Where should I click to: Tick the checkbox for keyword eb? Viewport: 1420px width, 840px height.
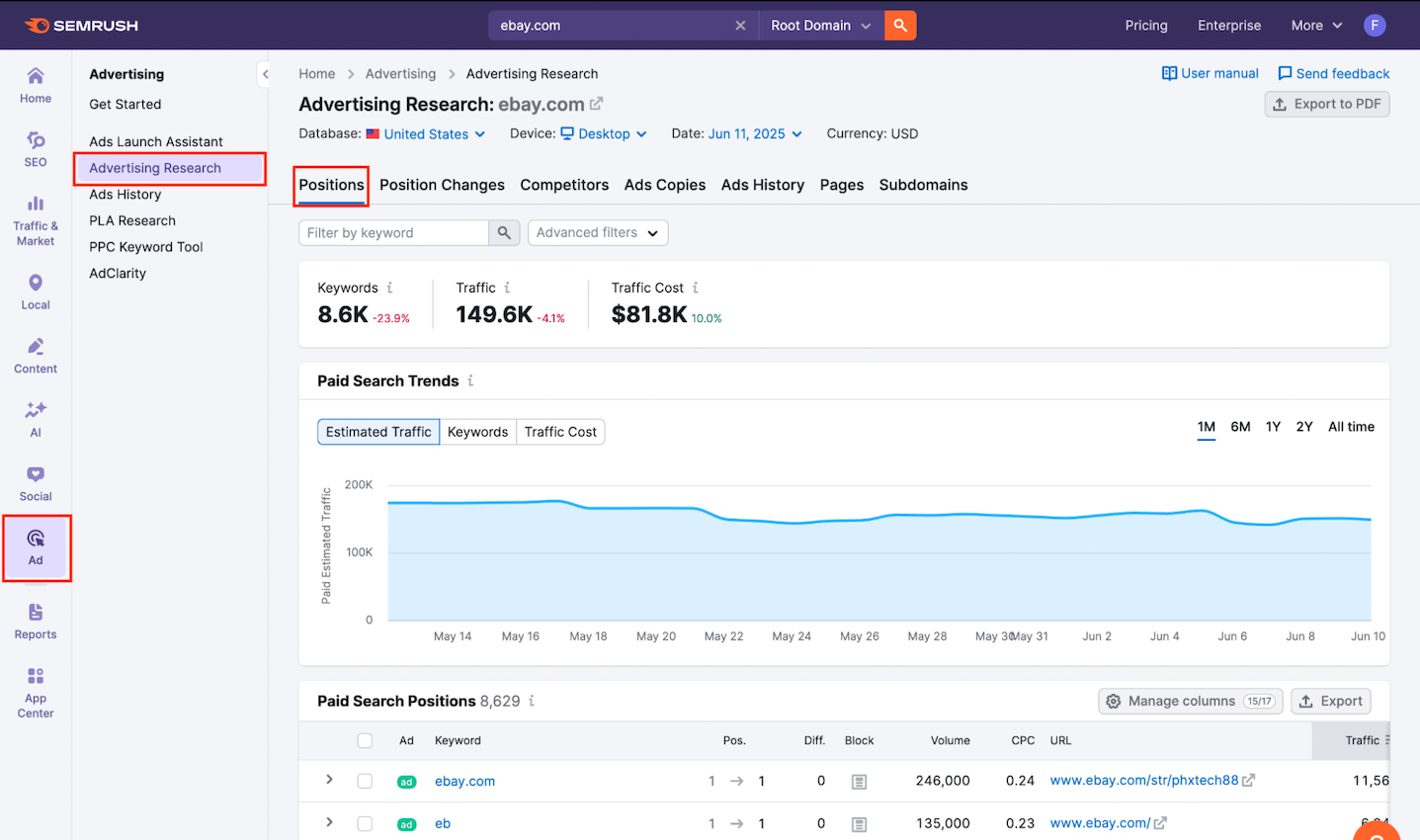point(365,823)
